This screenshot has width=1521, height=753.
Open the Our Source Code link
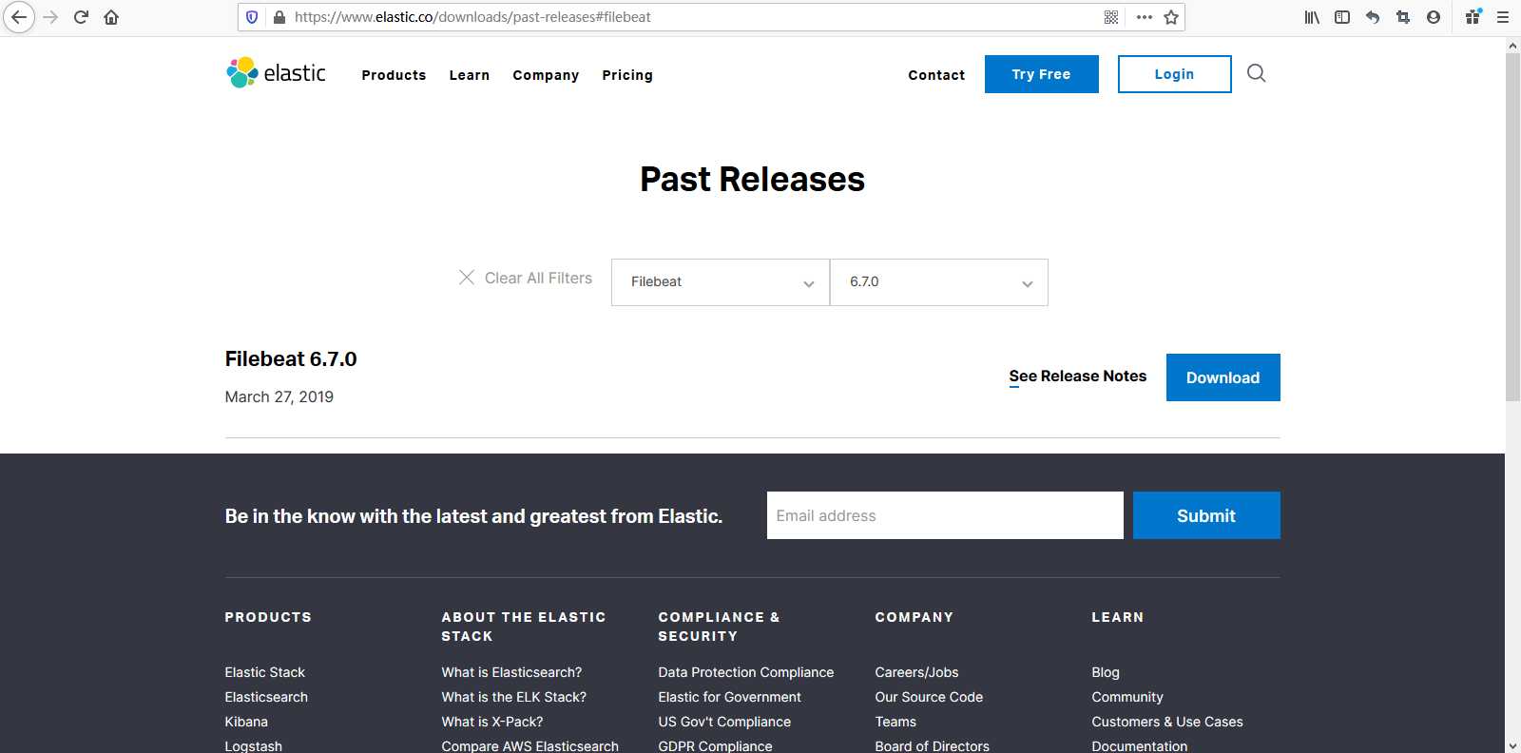[929, 697]
